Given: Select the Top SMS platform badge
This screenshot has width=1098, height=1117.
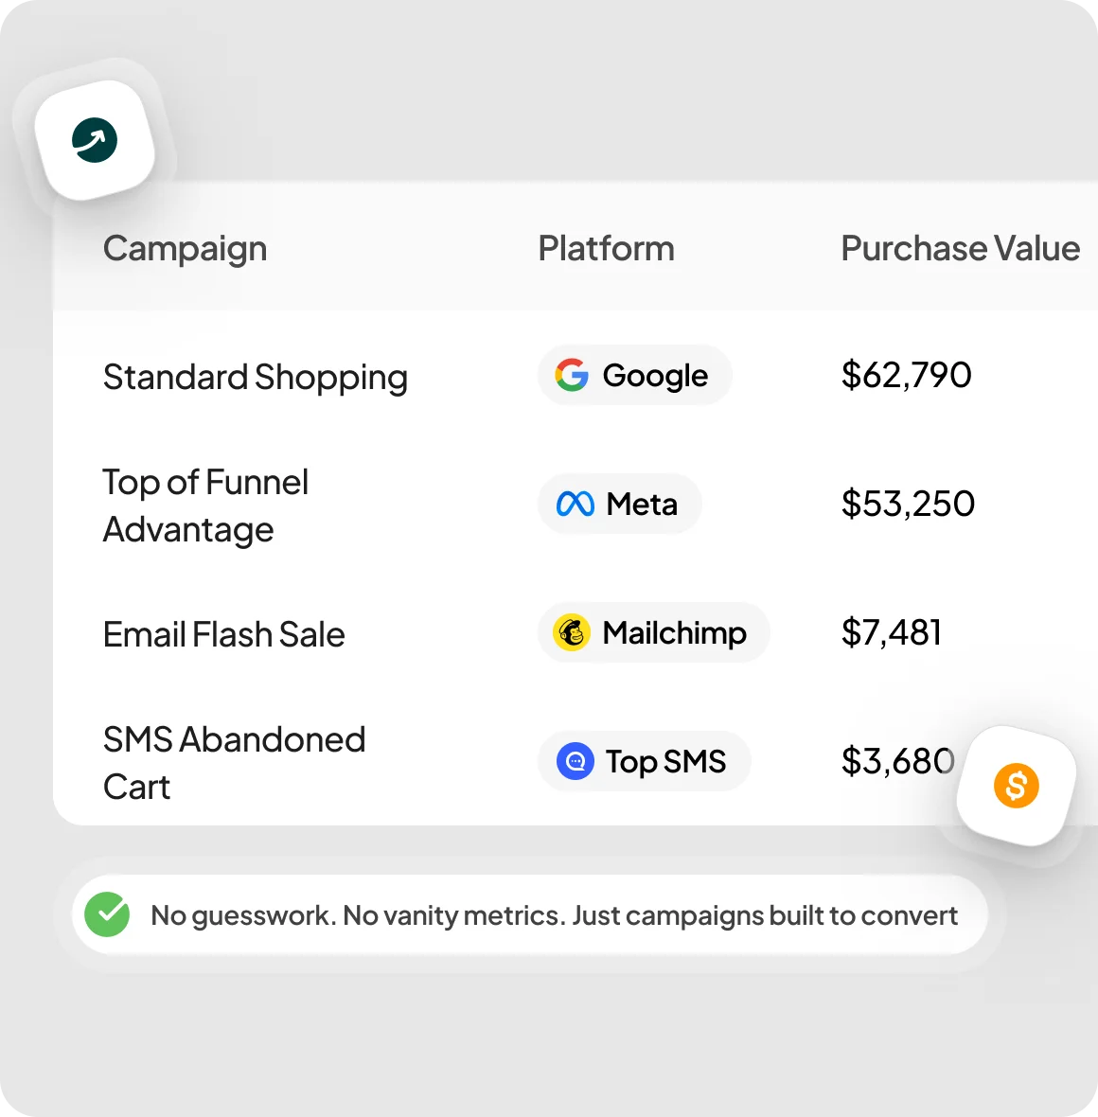Looking at the screenshot, I should coord(644,761).
